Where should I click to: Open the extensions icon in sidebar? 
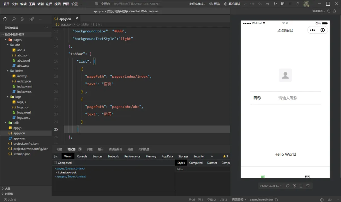(32, 19)
